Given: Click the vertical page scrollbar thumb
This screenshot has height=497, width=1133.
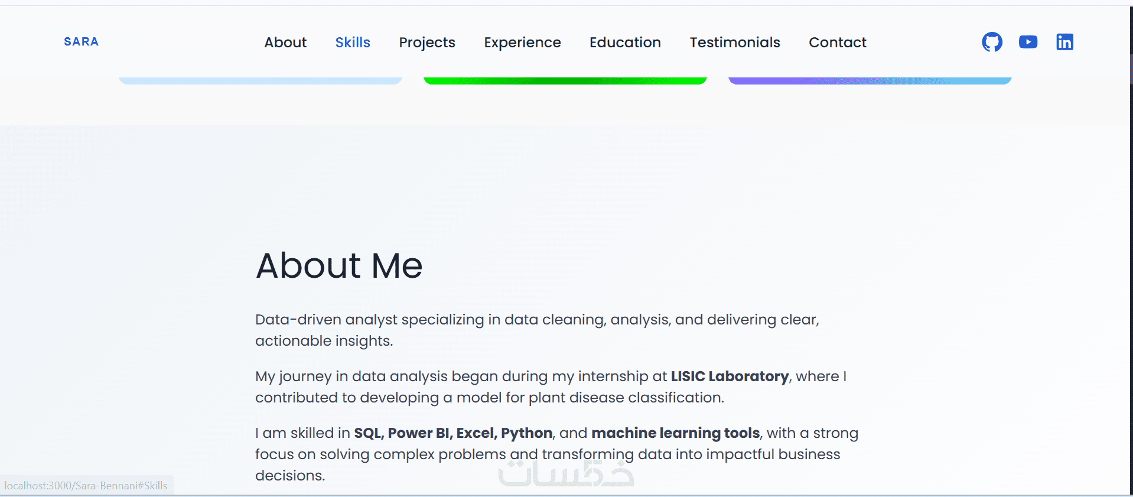Looking at the screenshot, I should [x=1131, y=70].
